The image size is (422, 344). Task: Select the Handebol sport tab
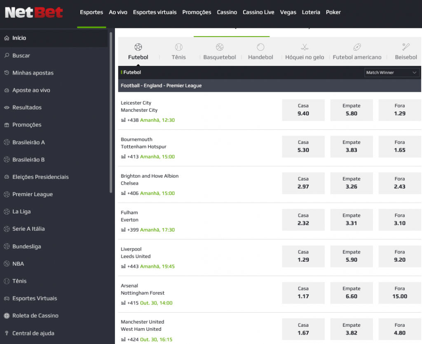point(260,51)
